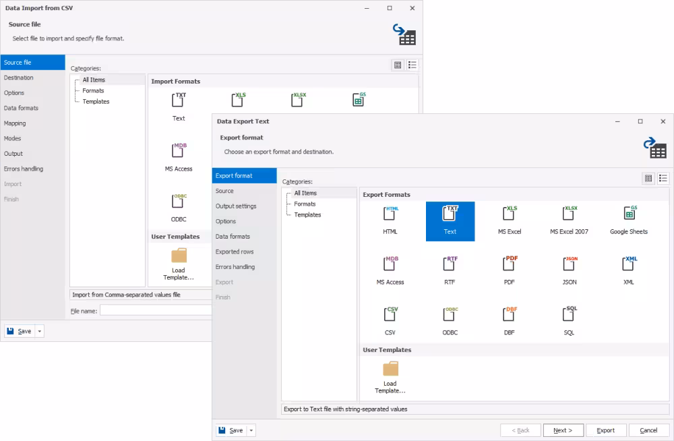Viewport: 674px width, 441px height.
Task: Open Load Template in Data Import window
Action: tap(179, 264)
